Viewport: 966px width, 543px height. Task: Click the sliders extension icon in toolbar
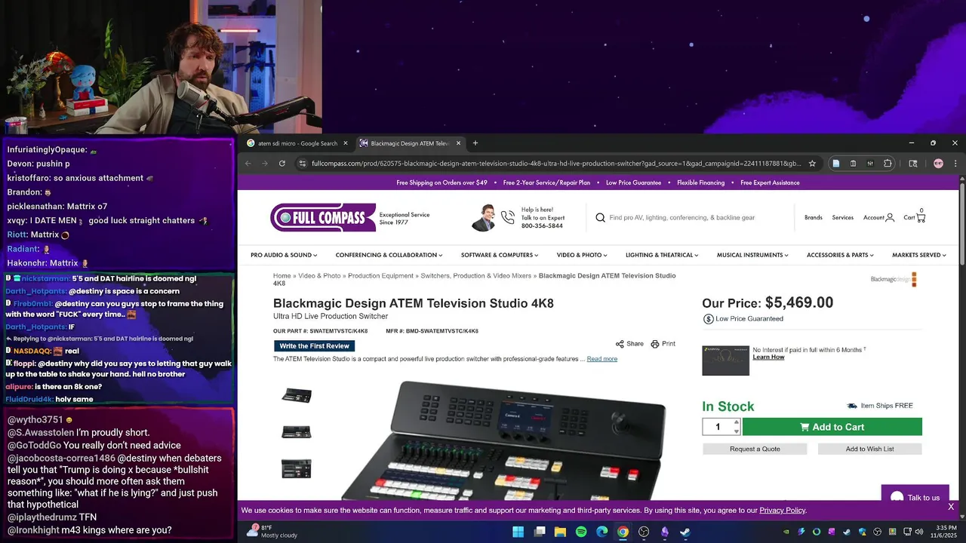click(x=870, y=163)
